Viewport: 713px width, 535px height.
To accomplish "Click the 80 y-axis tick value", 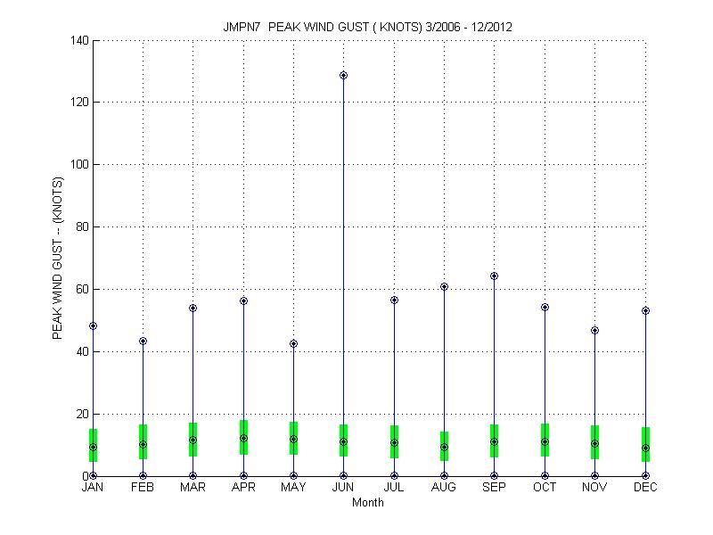I will (x=82, y=227).
